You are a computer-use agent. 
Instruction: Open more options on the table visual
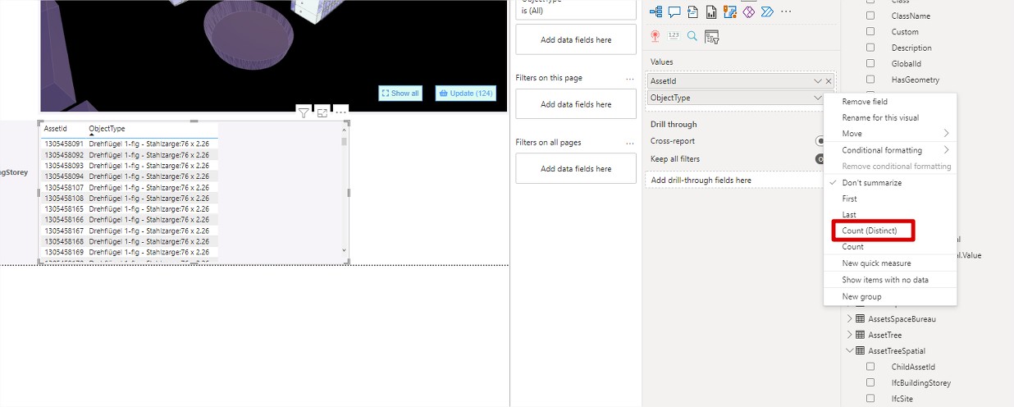pos(341,111)
